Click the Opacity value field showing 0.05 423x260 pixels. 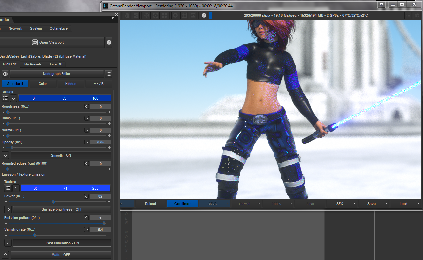[101, 142]
